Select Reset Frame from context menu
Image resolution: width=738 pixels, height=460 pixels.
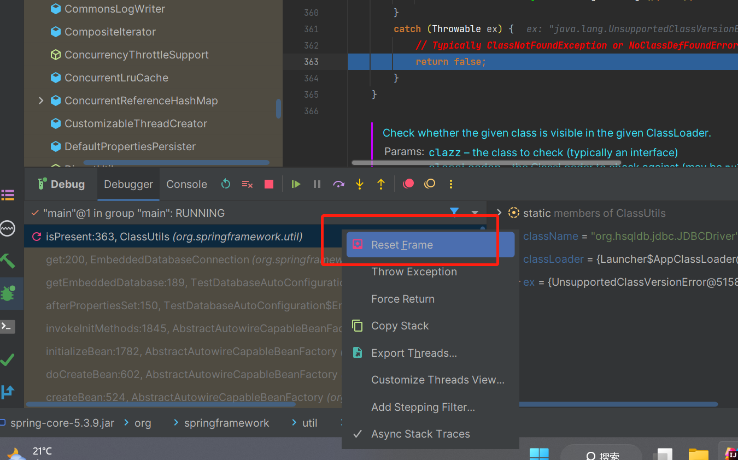pos(402,245)
